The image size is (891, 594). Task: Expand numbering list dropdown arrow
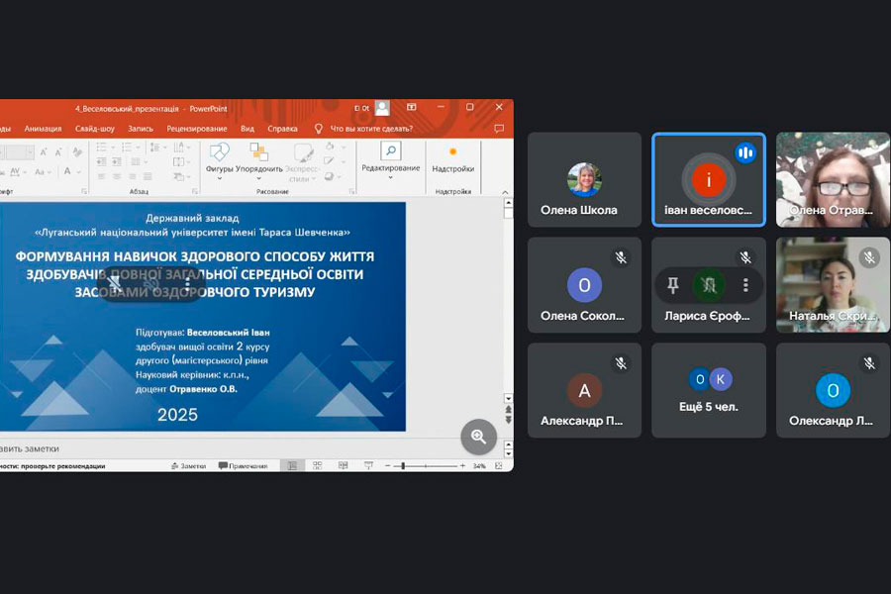(x=138, y=148)
